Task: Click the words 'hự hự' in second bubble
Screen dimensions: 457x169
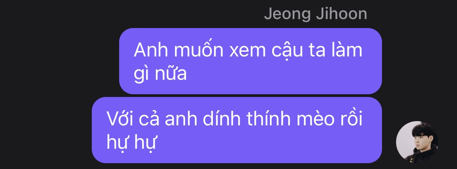Action: point(132,142)
